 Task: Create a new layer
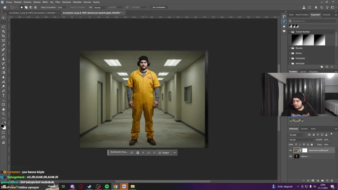pyautogui.click(x=327, y=181)
